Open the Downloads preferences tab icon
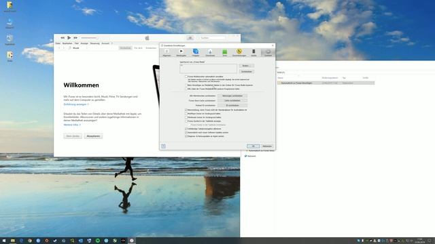 [x=210, y=52]
